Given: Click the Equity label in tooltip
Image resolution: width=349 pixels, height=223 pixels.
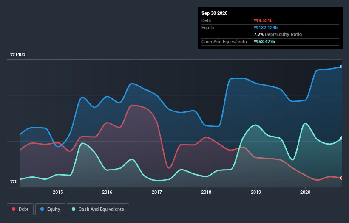Looking at the screenshot, I should (x=208, y=28).
